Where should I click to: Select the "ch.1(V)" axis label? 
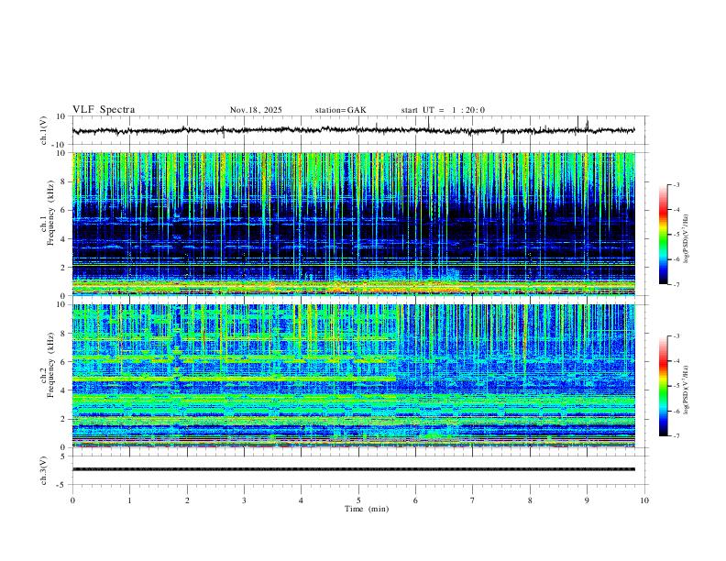pyautogui.click(x=44, y=130)
